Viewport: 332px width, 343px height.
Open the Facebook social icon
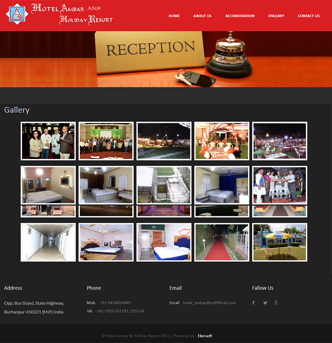click(254, 303)
